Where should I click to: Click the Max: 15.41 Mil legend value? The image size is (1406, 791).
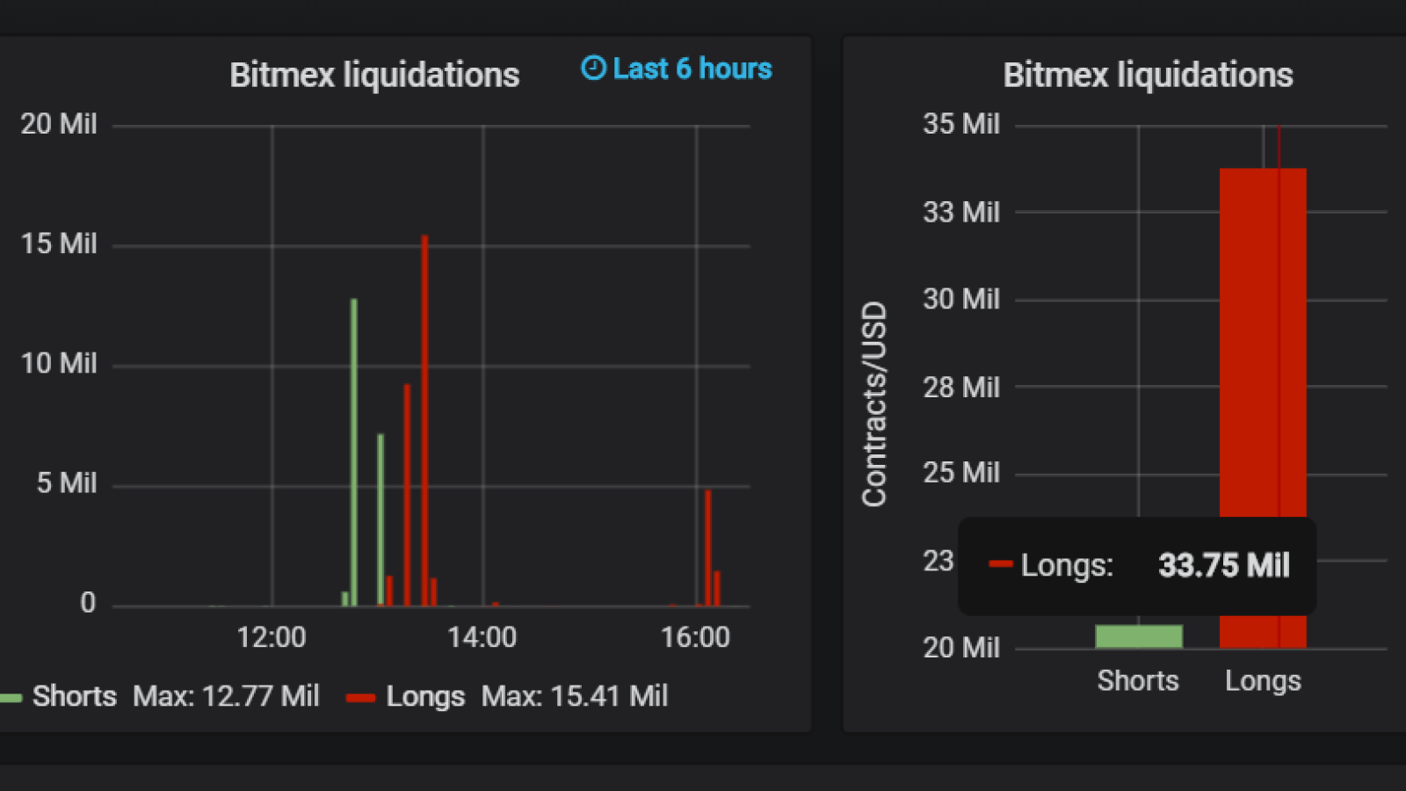pyautogui.click(x=575, y=696)
